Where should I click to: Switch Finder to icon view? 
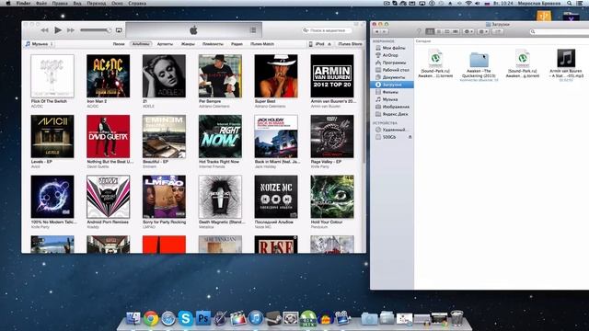[x=431, y=31]
